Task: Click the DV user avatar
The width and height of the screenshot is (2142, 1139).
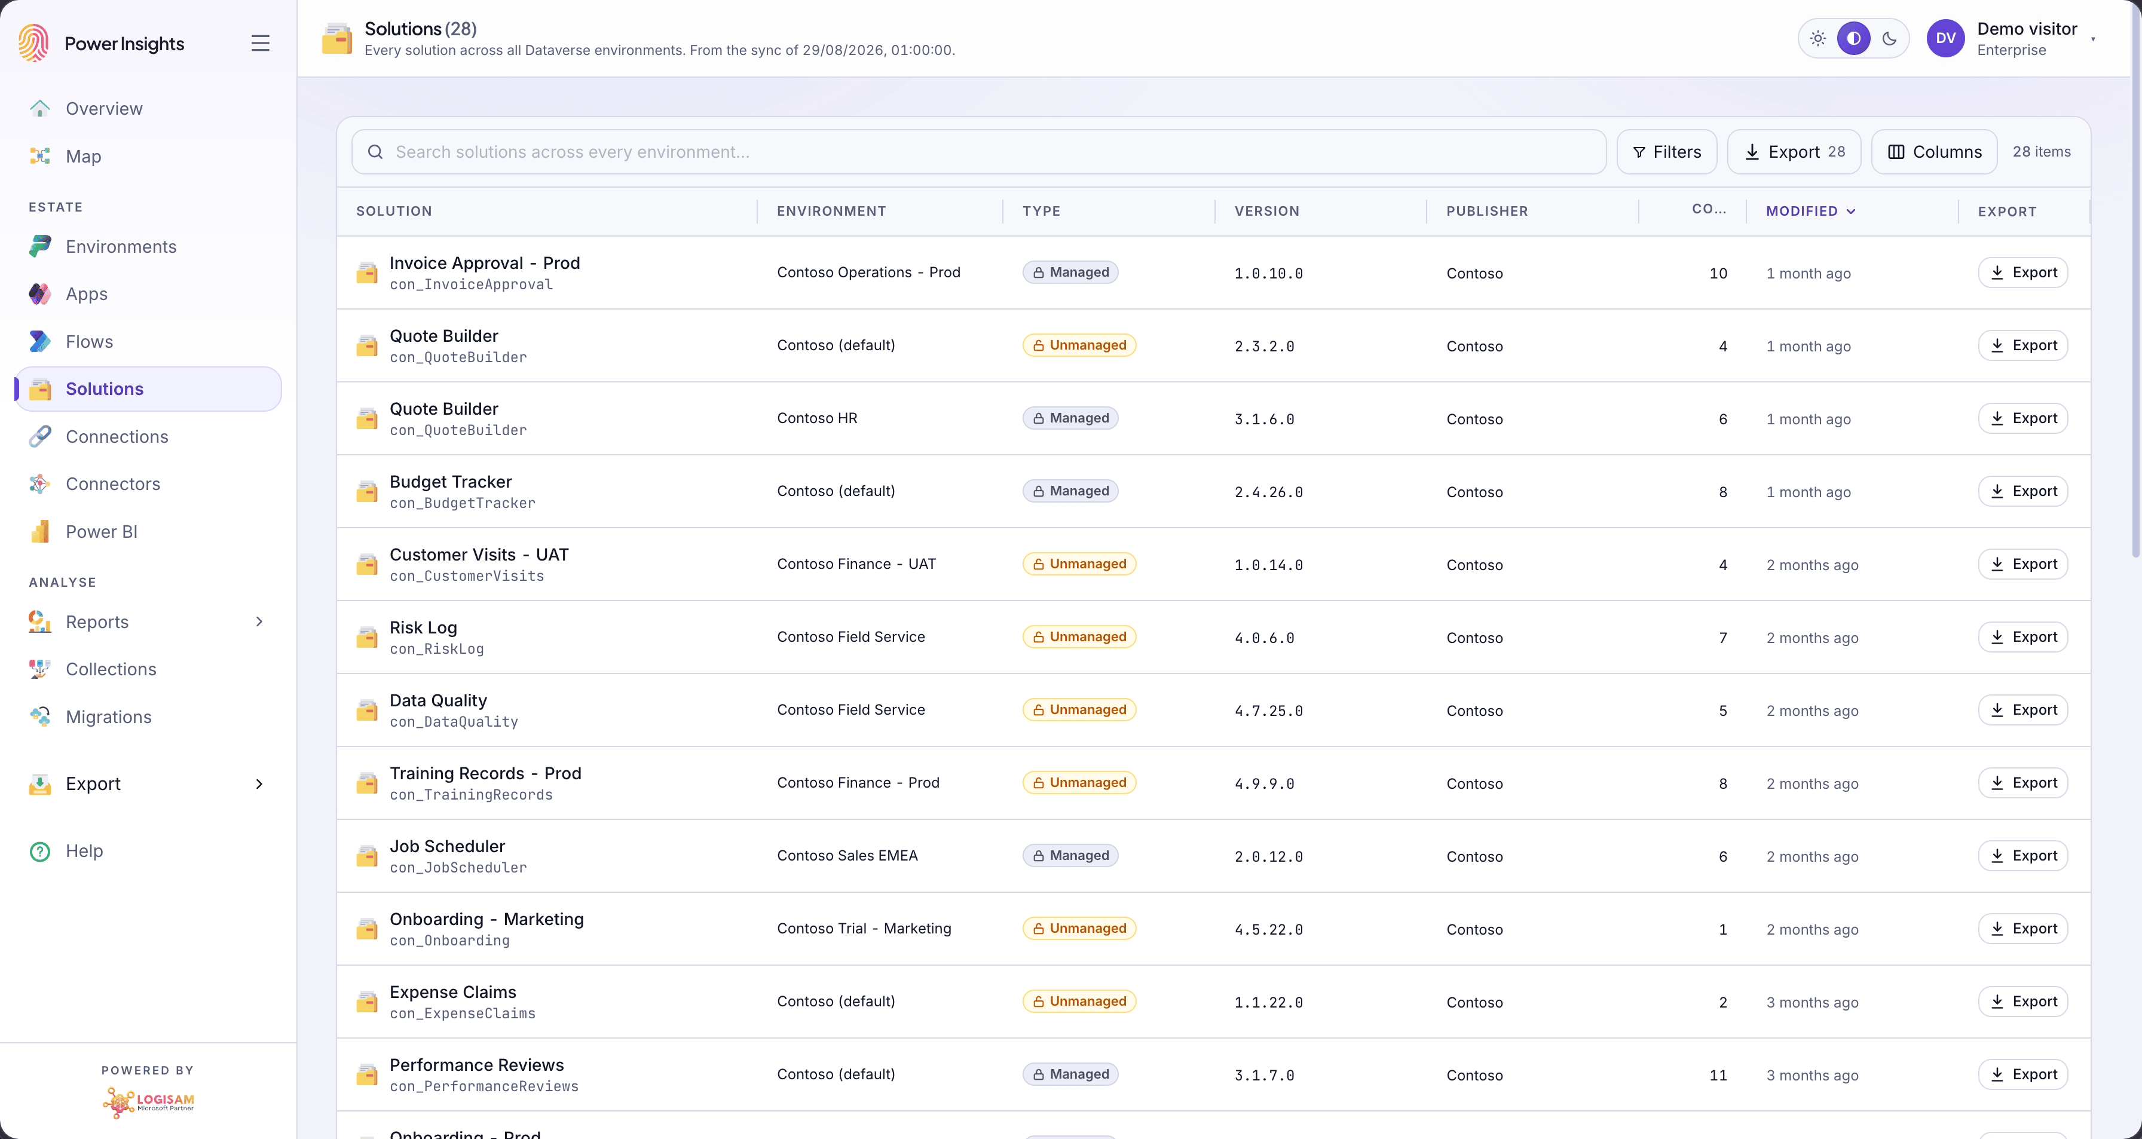Action: click(1946, 38)
